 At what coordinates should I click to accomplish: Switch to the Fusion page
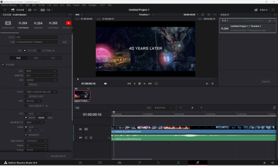coord(139,163)
